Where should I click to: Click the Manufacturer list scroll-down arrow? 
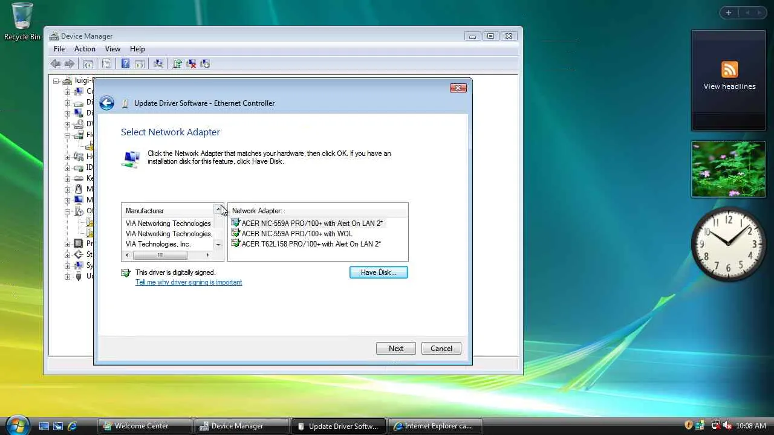(x=218, y=245)
